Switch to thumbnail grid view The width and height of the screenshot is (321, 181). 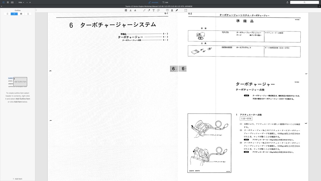pyautogui.click(x=8, y=2)
